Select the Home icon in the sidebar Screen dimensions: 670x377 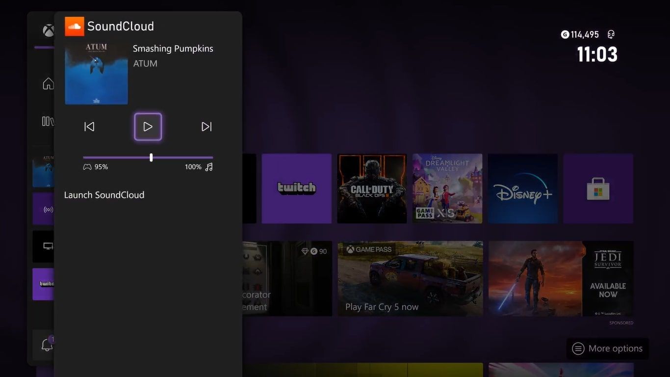[x=48, y=83]
